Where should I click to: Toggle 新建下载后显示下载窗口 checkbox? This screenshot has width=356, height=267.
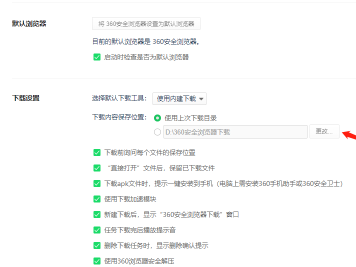pos(97,214)
